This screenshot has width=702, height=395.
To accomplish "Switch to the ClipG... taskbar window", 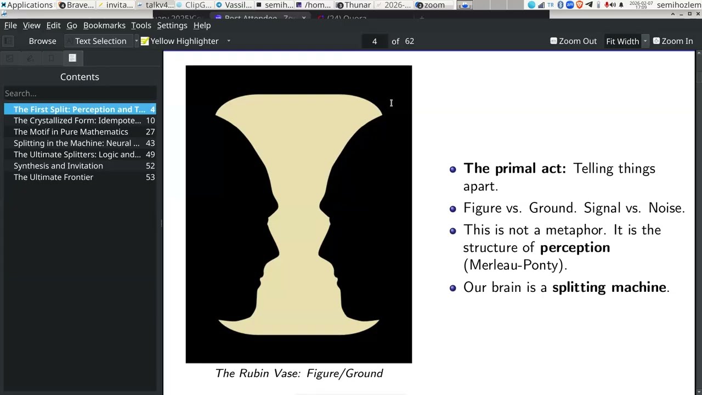I will 194,5.
